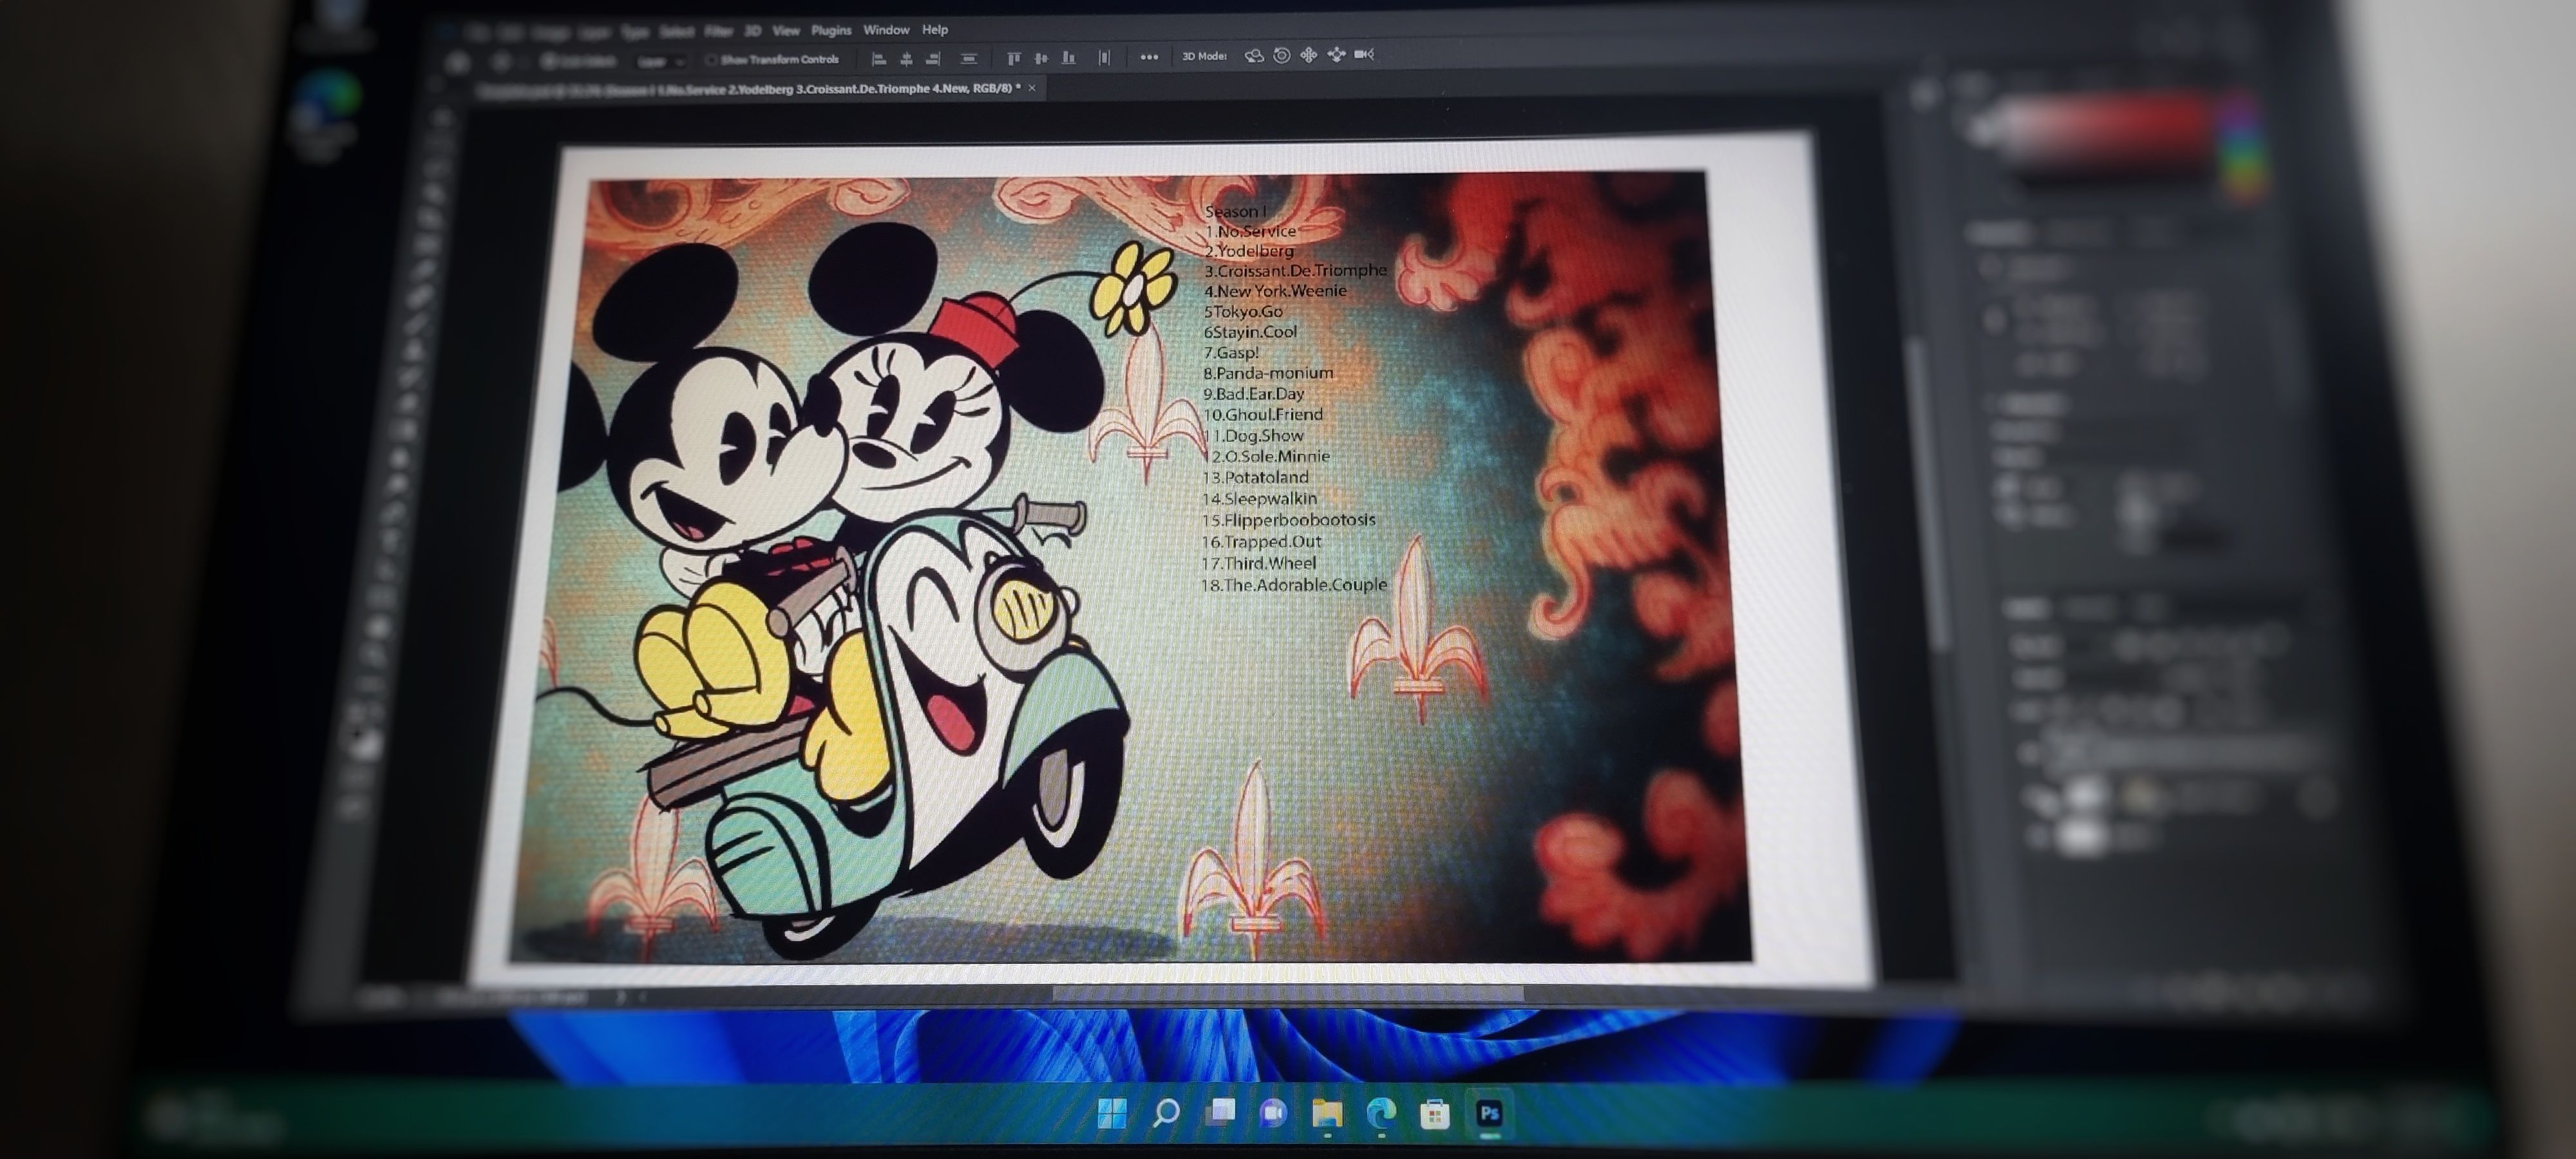The width and height of the screenshot is (2576, 1159).
Task: Click the "6Stayin.Cool" text line
Action: click(1250, 332)
